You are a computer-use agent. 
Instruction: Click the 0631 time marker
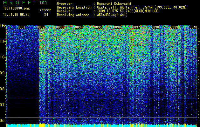(22, 27)
